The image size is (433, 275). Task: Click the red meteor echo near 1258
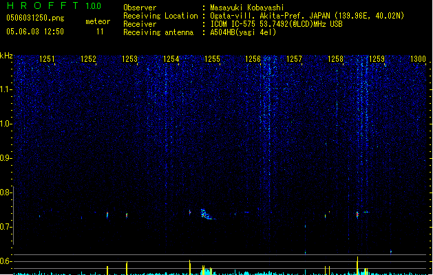pos(357,214)
